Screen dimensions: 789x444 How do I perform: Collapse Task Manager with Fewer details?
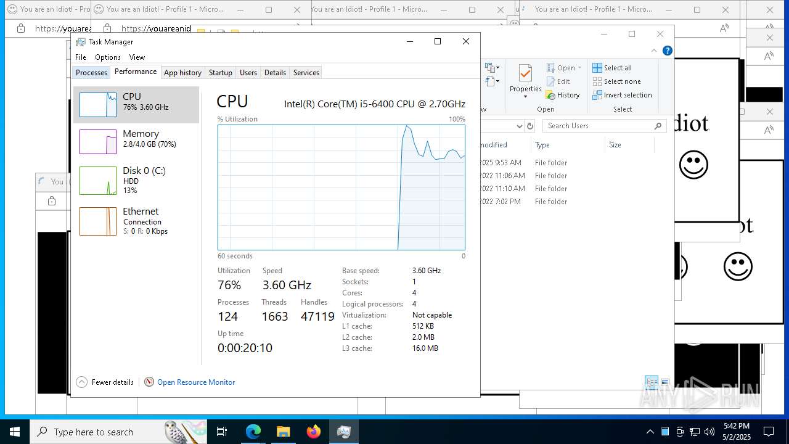click(x=105, y=382)
